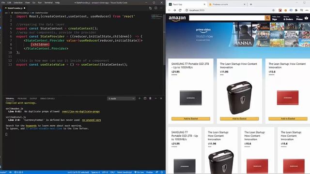Image resolution: width=310 pixels, height=174 pixels.
Task: Open the extensions puzzle piece icon
Action: (x=296, y=10)
